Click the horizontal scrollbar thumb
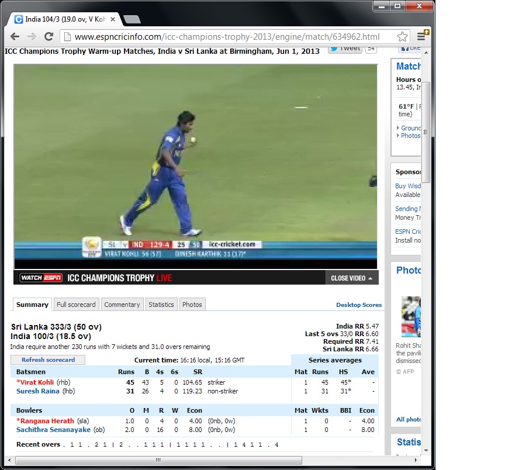Viewport: 505px width, 470px height. coord(158,460)
